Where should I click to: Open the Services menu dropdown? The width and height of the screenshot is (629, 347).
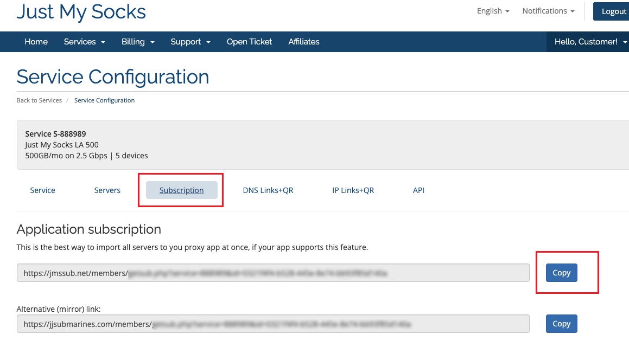(x=84, y=42)
